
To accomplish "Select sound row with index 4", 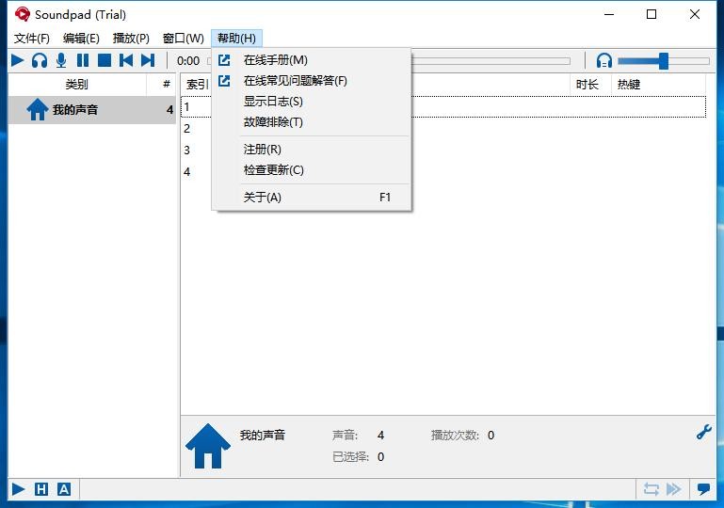I will point(443,172).
